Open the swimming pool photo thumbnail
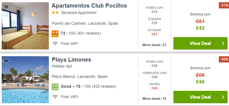This screenshot has width=229, height=106. 25,80
